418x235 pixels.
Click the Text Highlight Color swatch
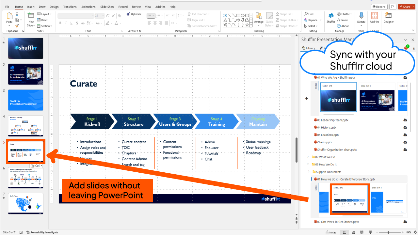pyautogui.click(x=107, y=23)
